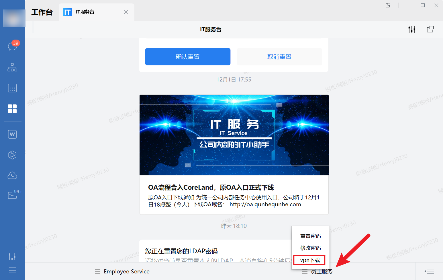Click the user avatar at top left
This screenshot has height=280, width=443.
click(14, 18)
